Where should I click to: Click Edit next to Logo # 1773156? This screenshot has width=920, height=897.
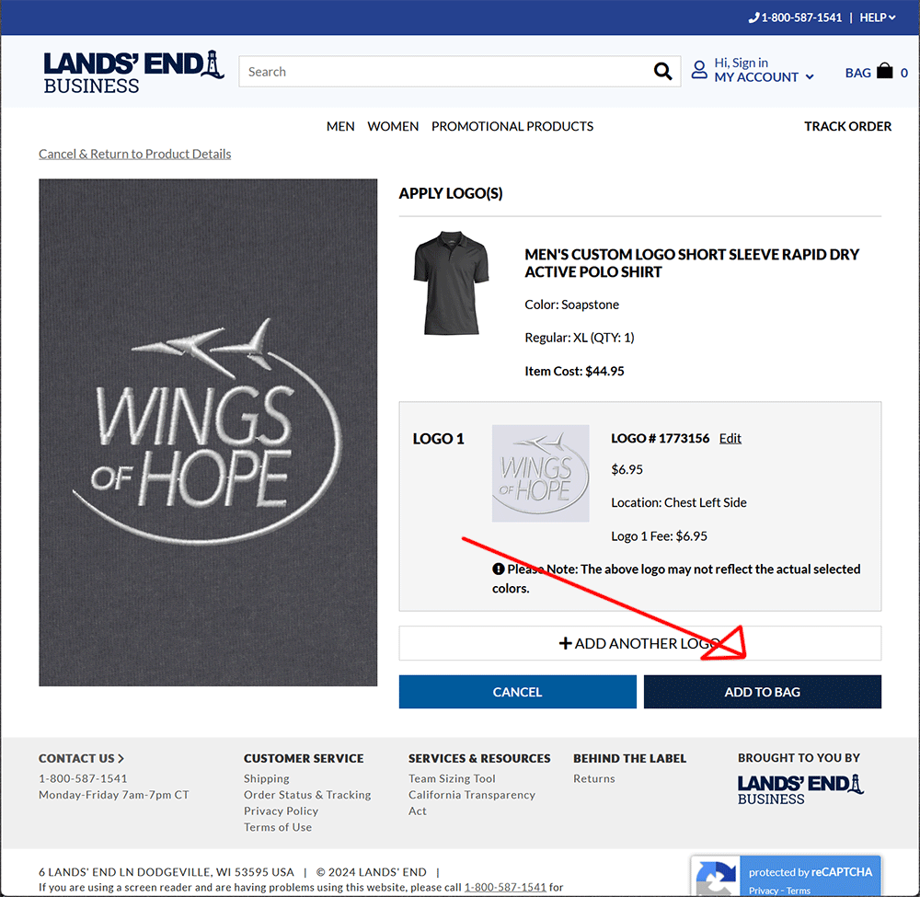click(x=730, y=438)
